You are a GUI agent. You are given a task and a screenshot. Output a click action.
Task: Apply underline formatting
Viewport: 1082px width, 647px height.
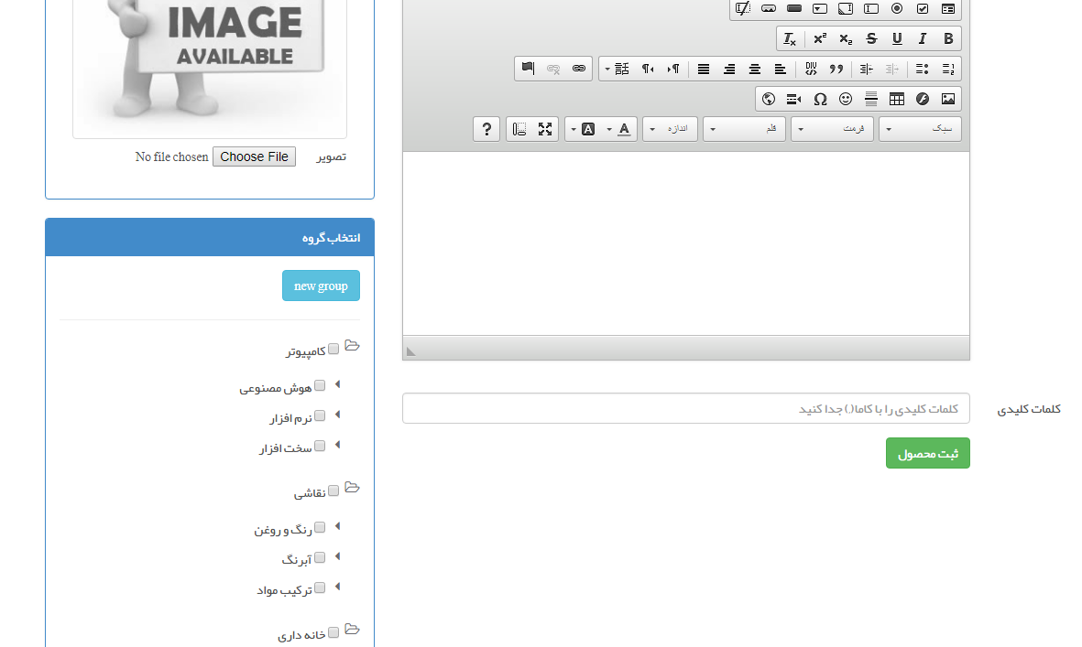click(x=897, y=38)
